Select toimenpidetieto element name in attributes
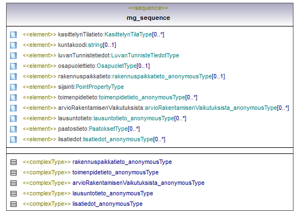 [x=77, y=97]
